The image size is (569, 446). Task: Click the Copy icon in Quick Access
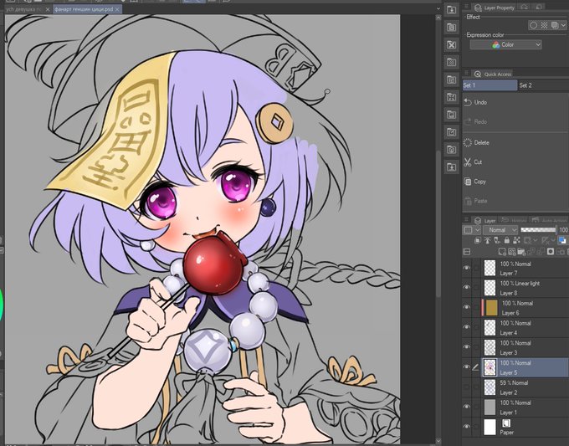(468, 182)
